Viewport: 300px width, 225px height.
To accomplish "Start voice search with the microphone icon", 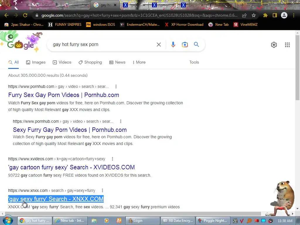I will click(x=173, y=45).
